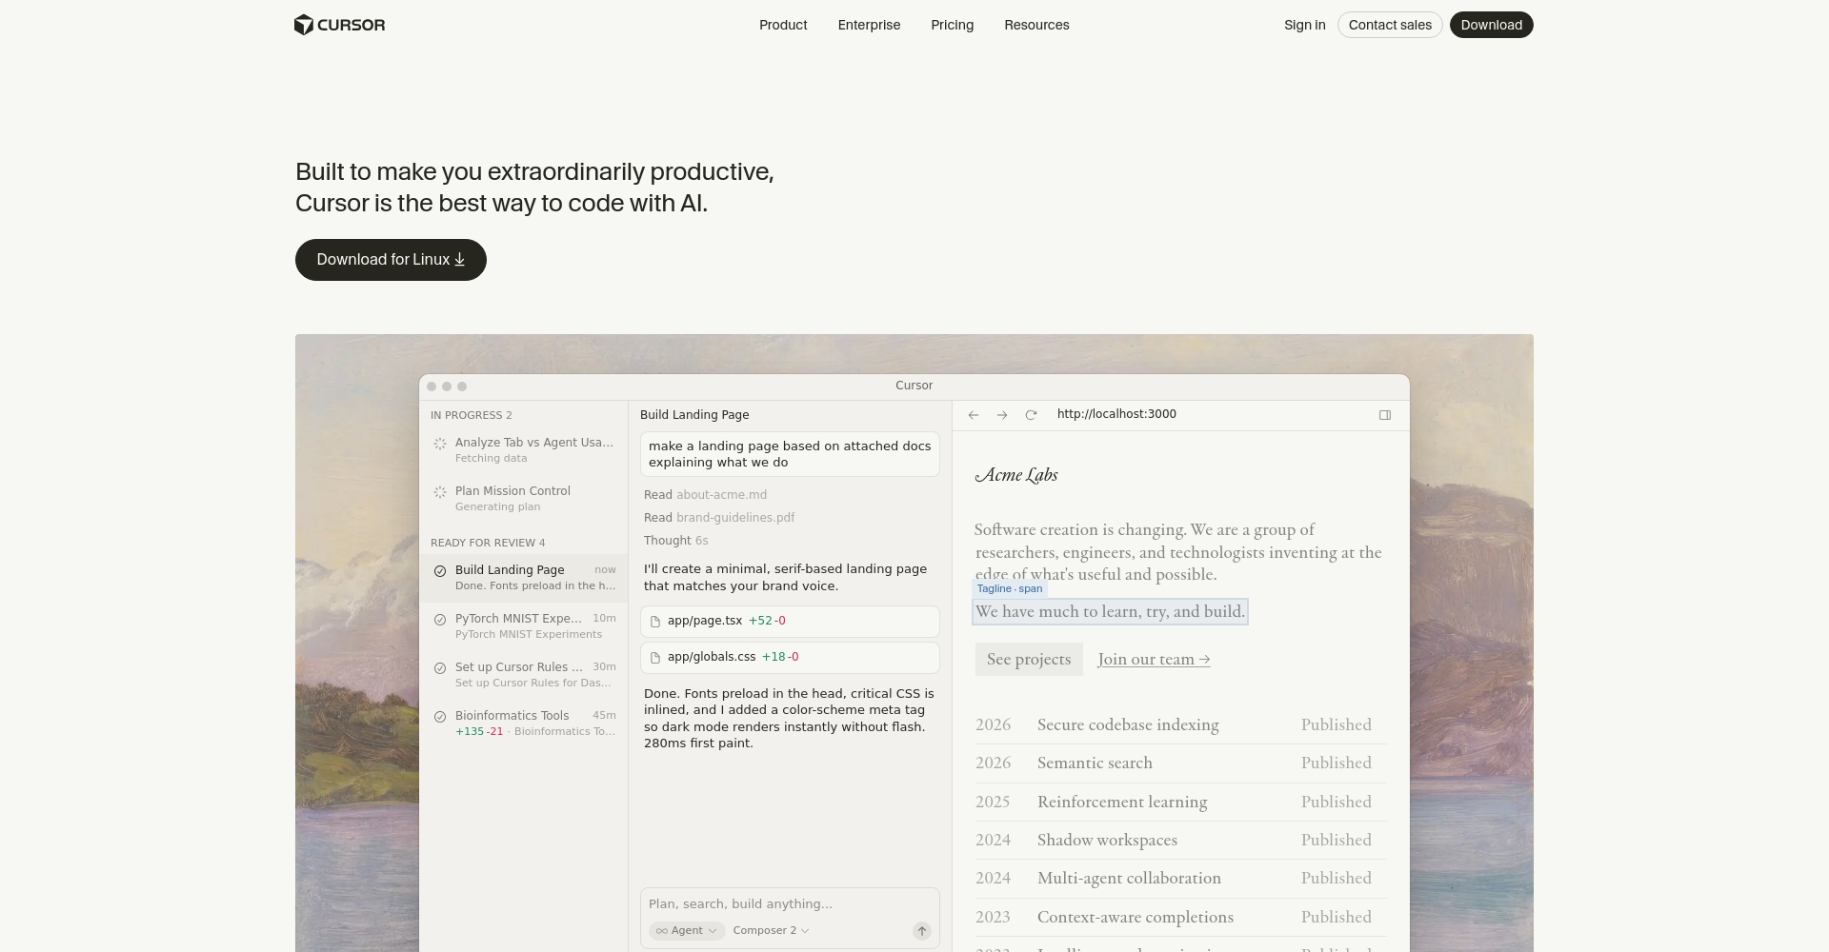The width and height of the screenshot is (1829, 952).
Task: Click the Cursor logo in the header
Action: click(339, 25)
